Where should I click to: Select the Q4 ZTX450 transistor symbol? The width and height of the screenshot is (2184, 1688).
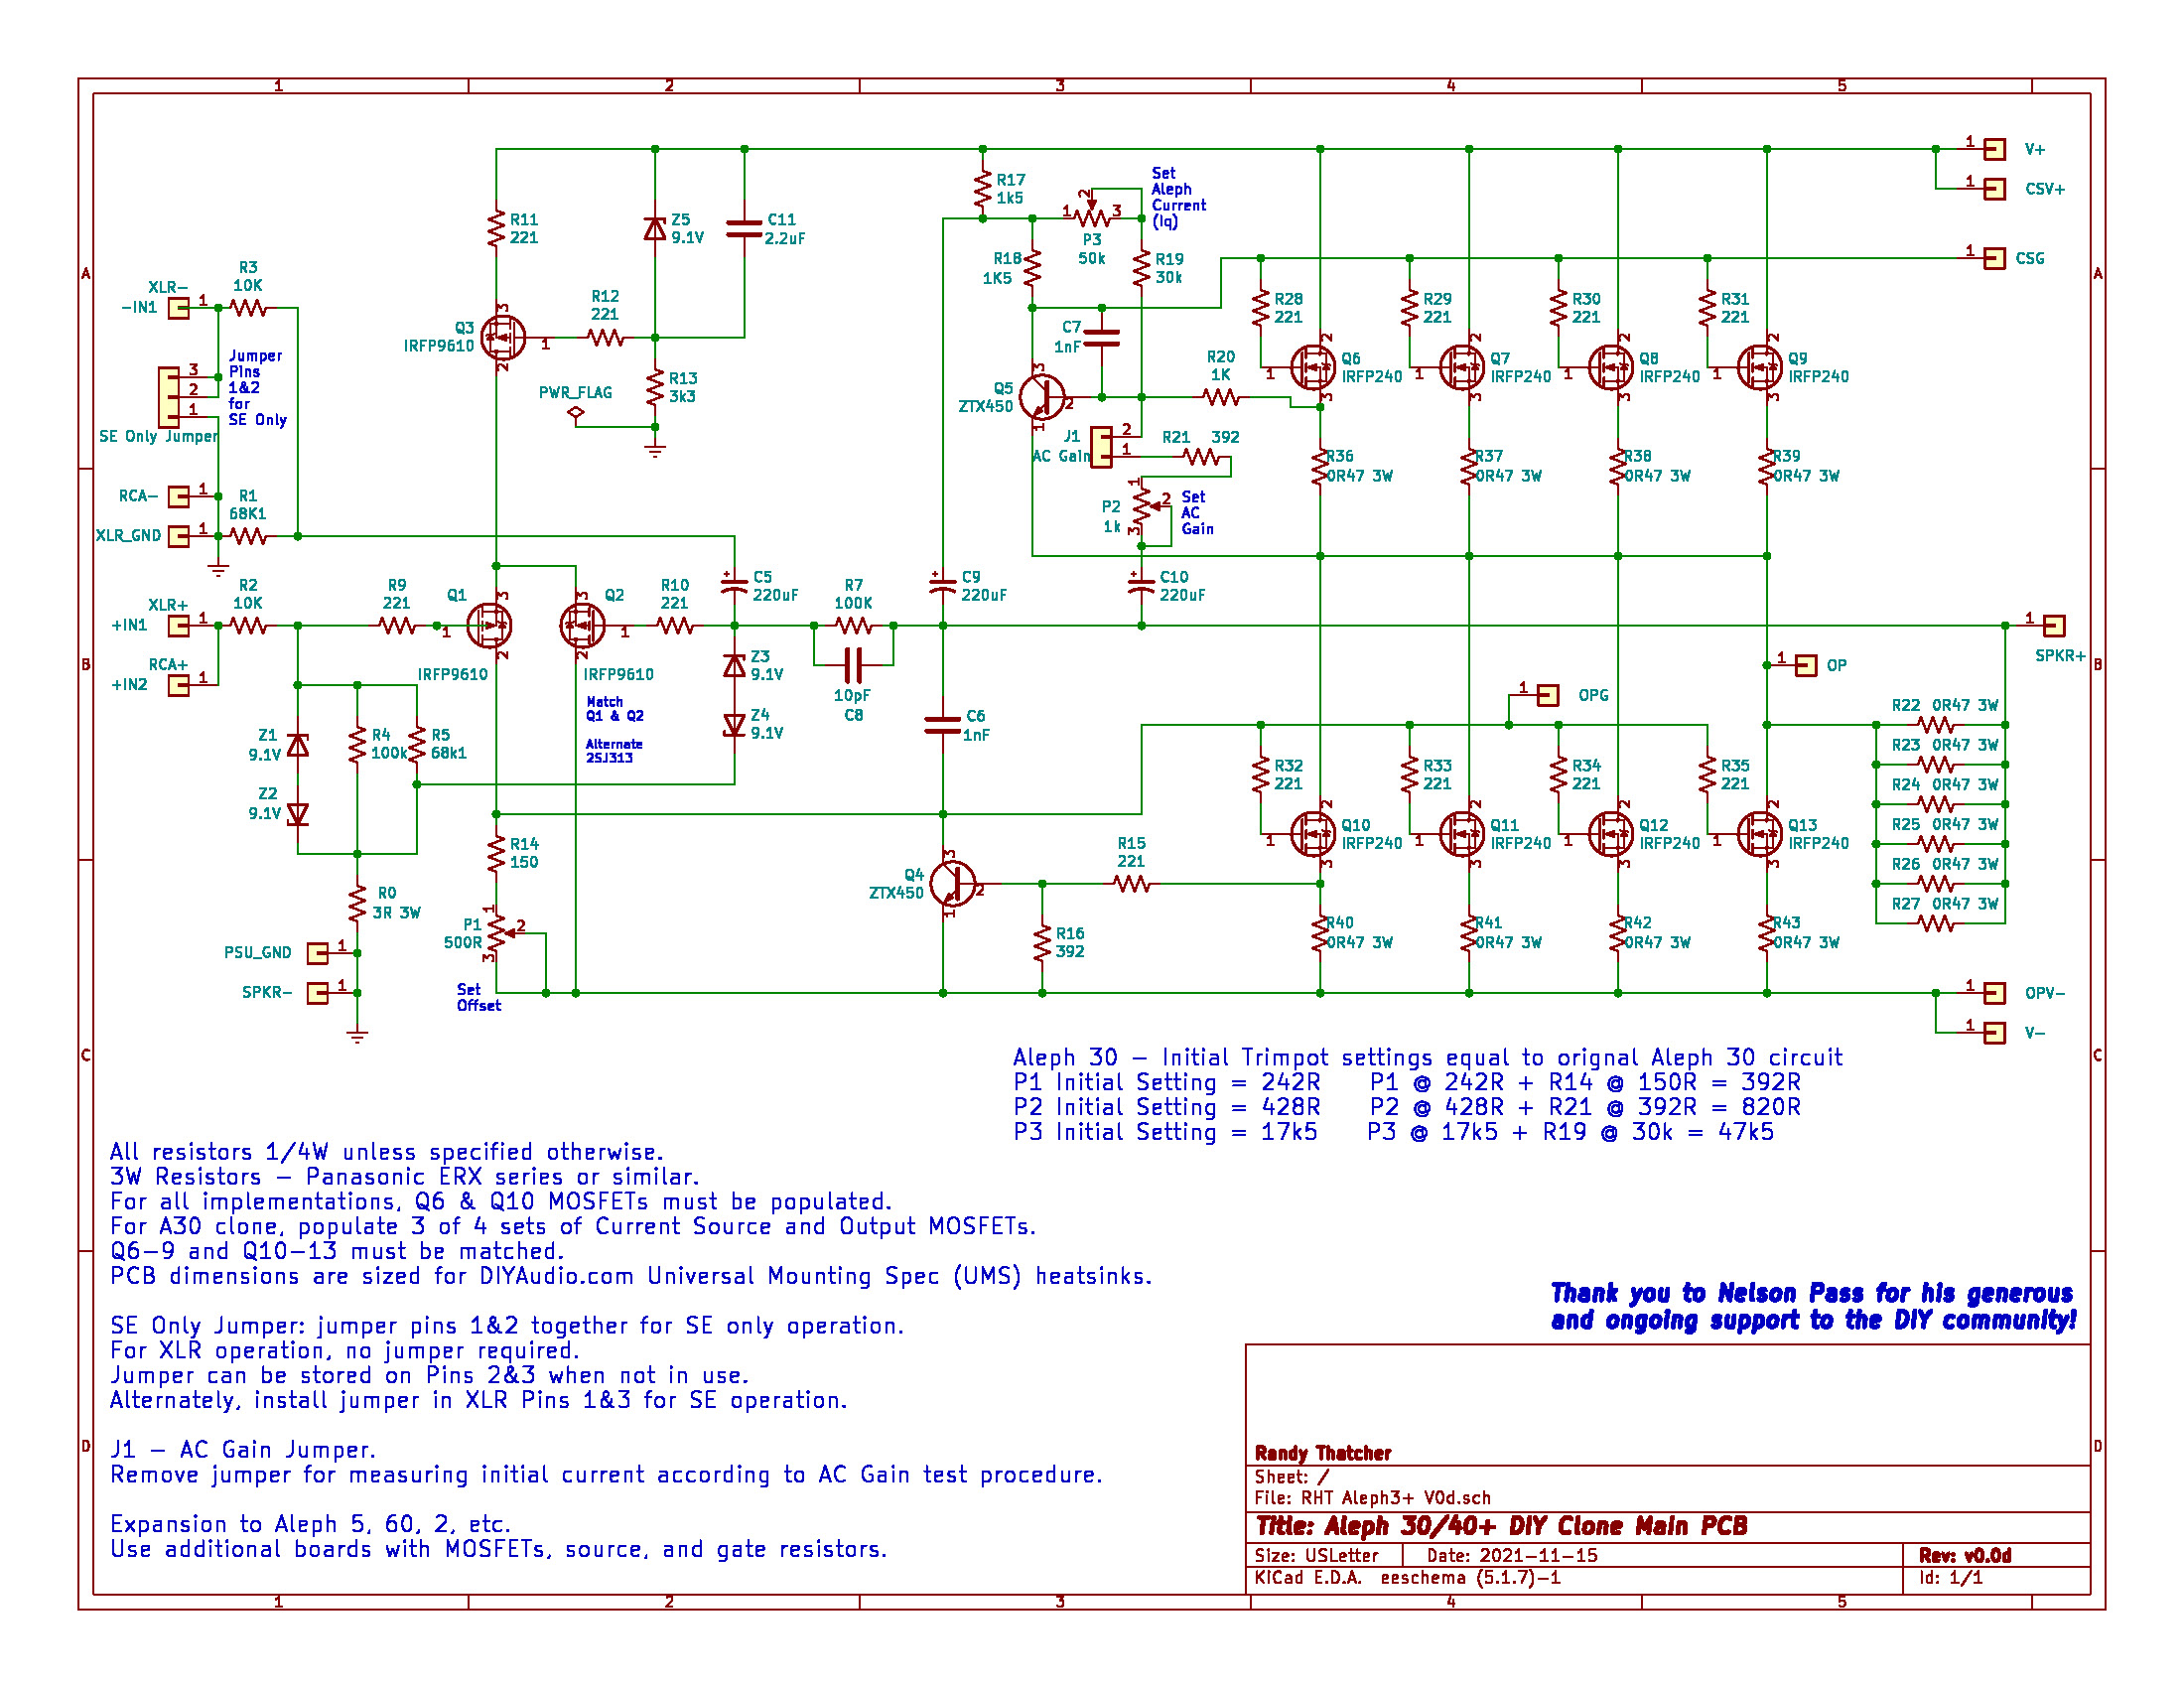952,884
